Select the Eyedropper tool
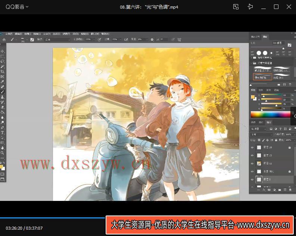Image resolution: width=296 pixels, height=236 pixels. (3, 82)
